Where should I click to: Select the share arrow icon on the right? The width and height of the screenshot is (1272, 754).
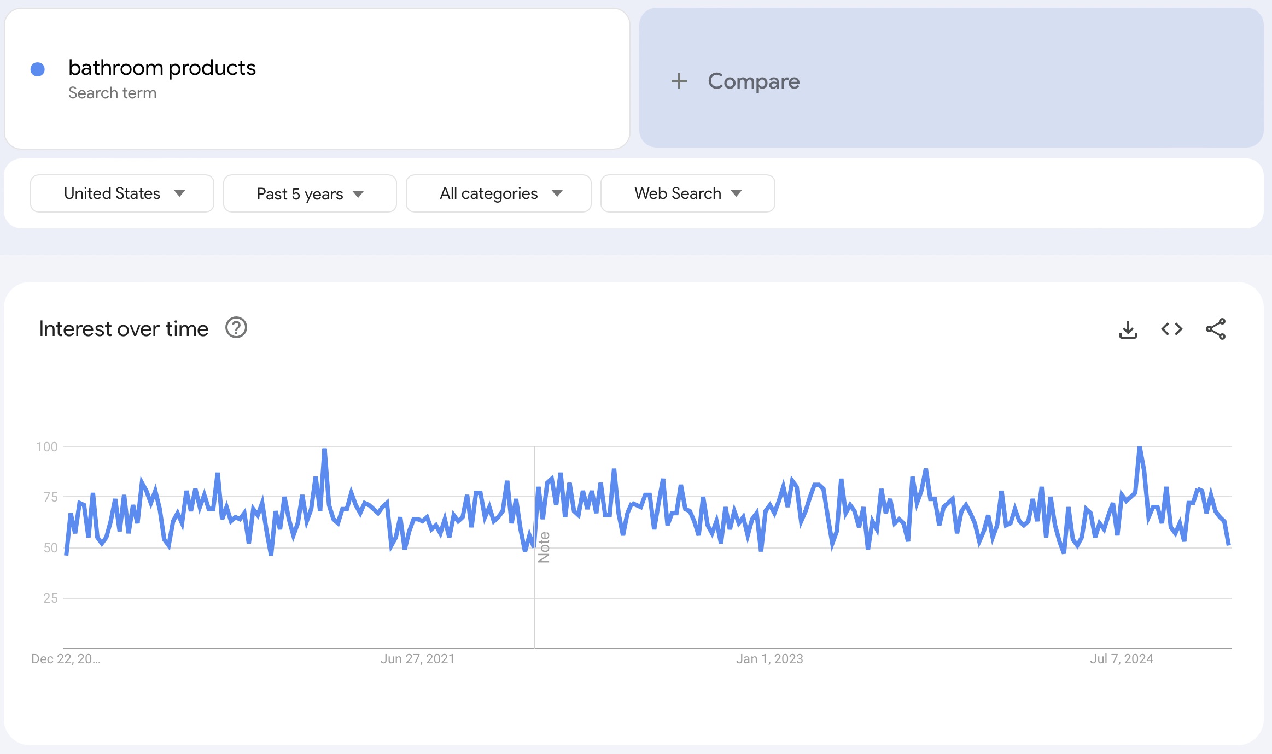pyautogui.click(x=1215, y=328)
